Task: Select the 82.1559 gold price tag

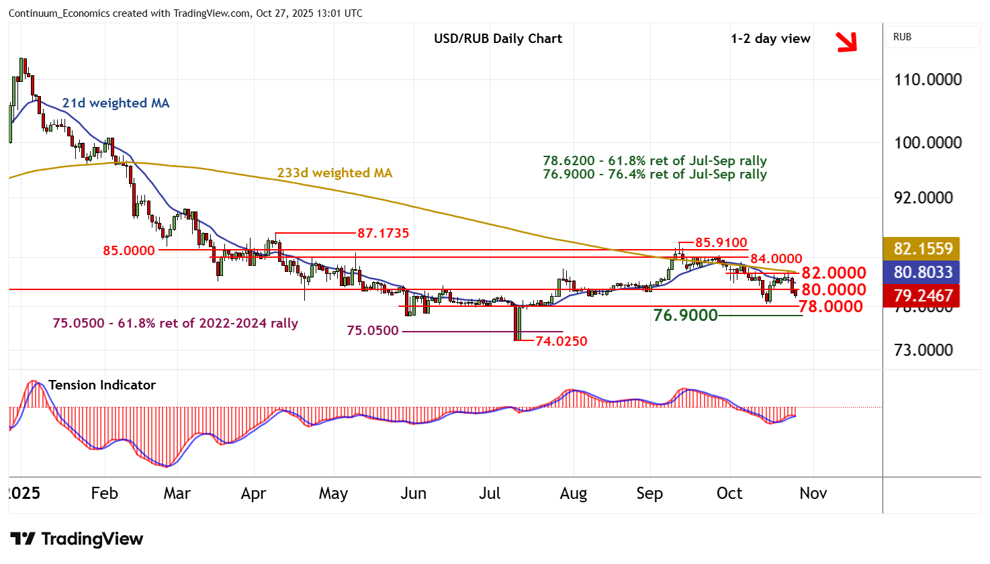Action: pos(922,248)
